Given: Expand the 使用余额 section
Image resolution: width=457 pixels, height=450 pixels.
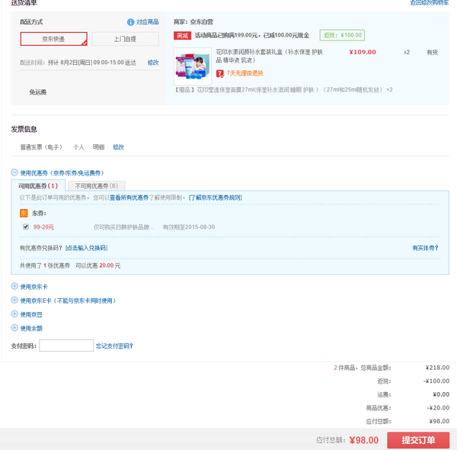Looking at the screenshot, I should (x=14, y=328).
